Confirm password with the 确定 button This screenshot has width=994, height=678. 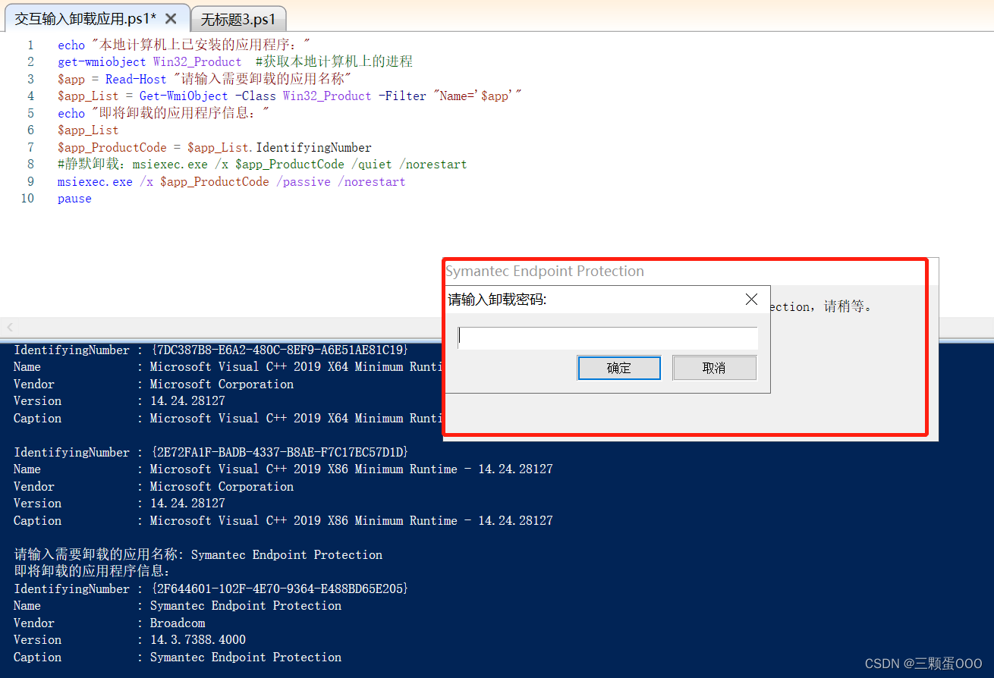(618, 368)
